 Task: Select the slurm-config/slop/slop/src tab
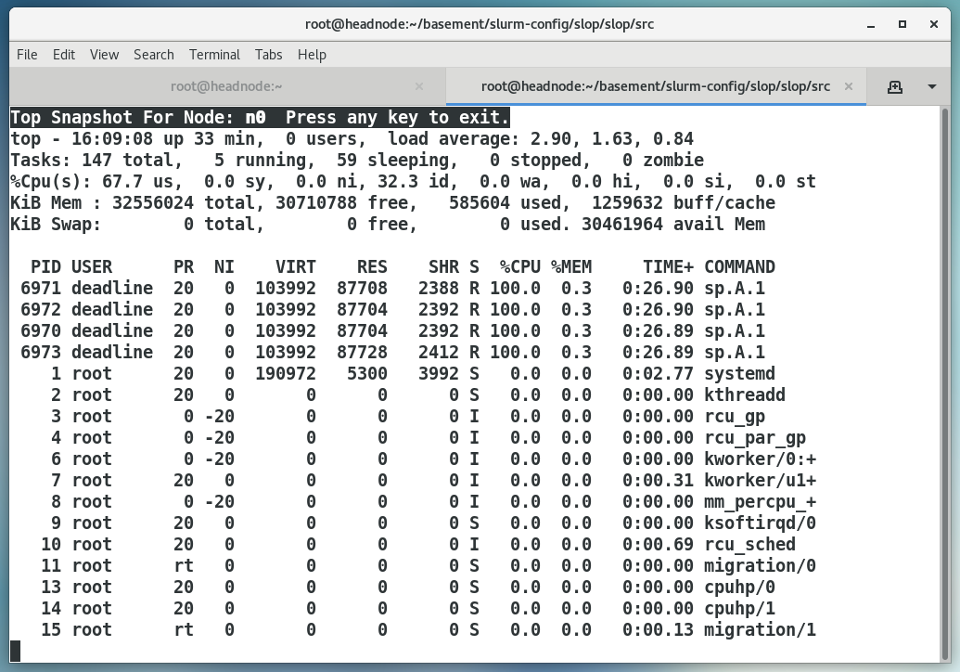click(655, 86)
